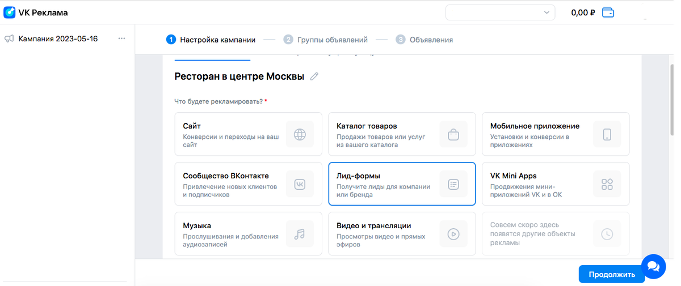Choose Сообщество ВКонтакте option
Screen dimensions: 681x286
click(x=248, y=184)
